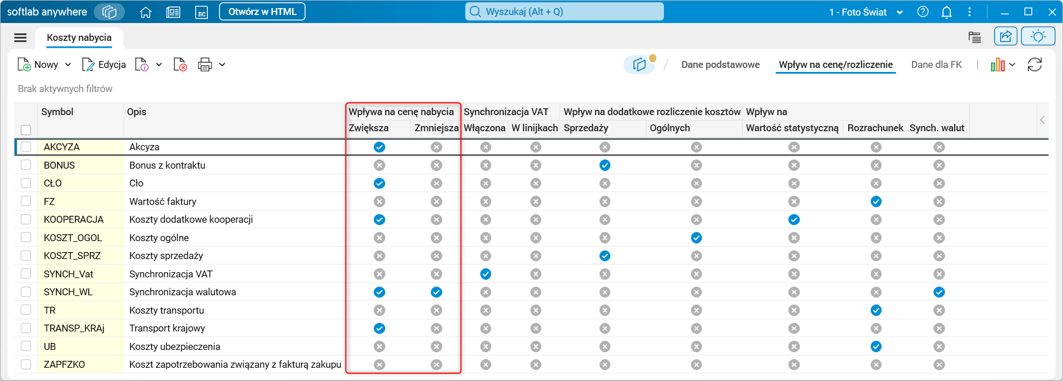Click the lightbulb hints icon
The image size is (1063, 381).
pos(1038,36)
